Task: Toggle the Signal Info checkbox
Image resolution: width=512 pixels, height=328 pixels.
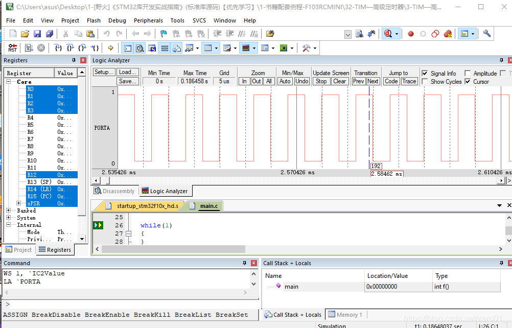Action: coord(425,73)
